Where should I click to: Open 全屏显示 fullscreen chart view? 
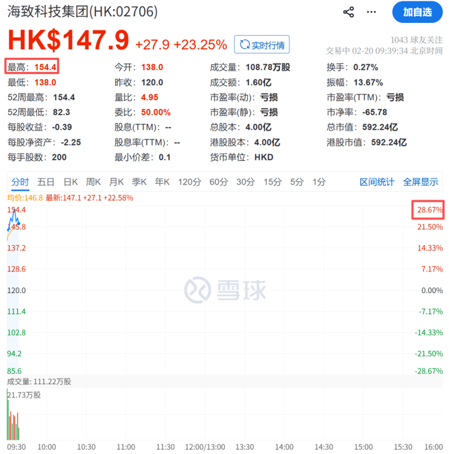click(421, 181)
